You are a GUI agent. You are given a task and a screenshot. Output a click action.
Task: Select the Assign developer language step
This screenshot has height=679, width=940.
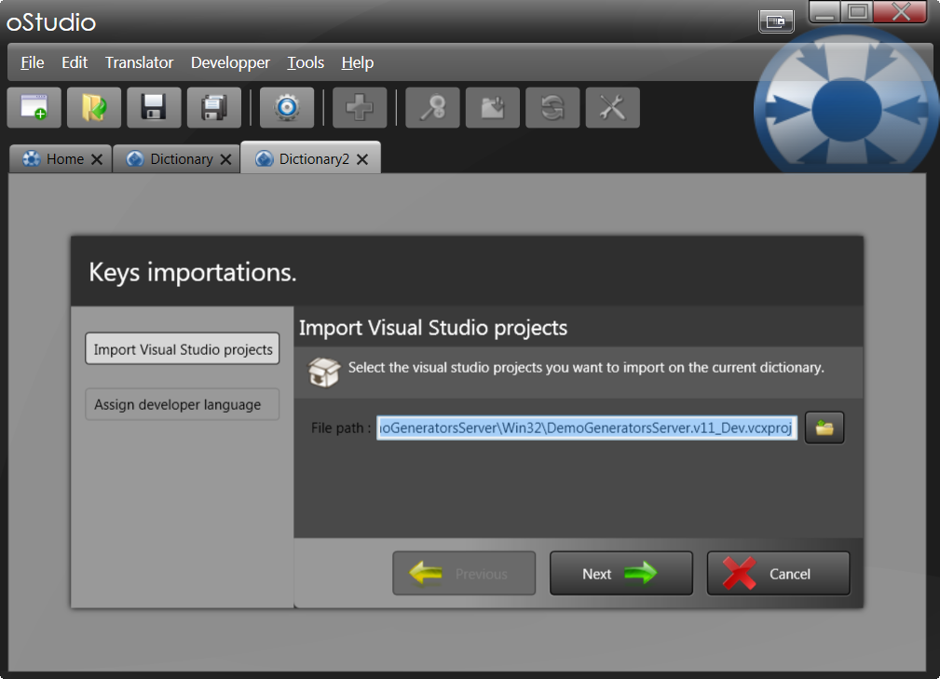pos(183,404)
